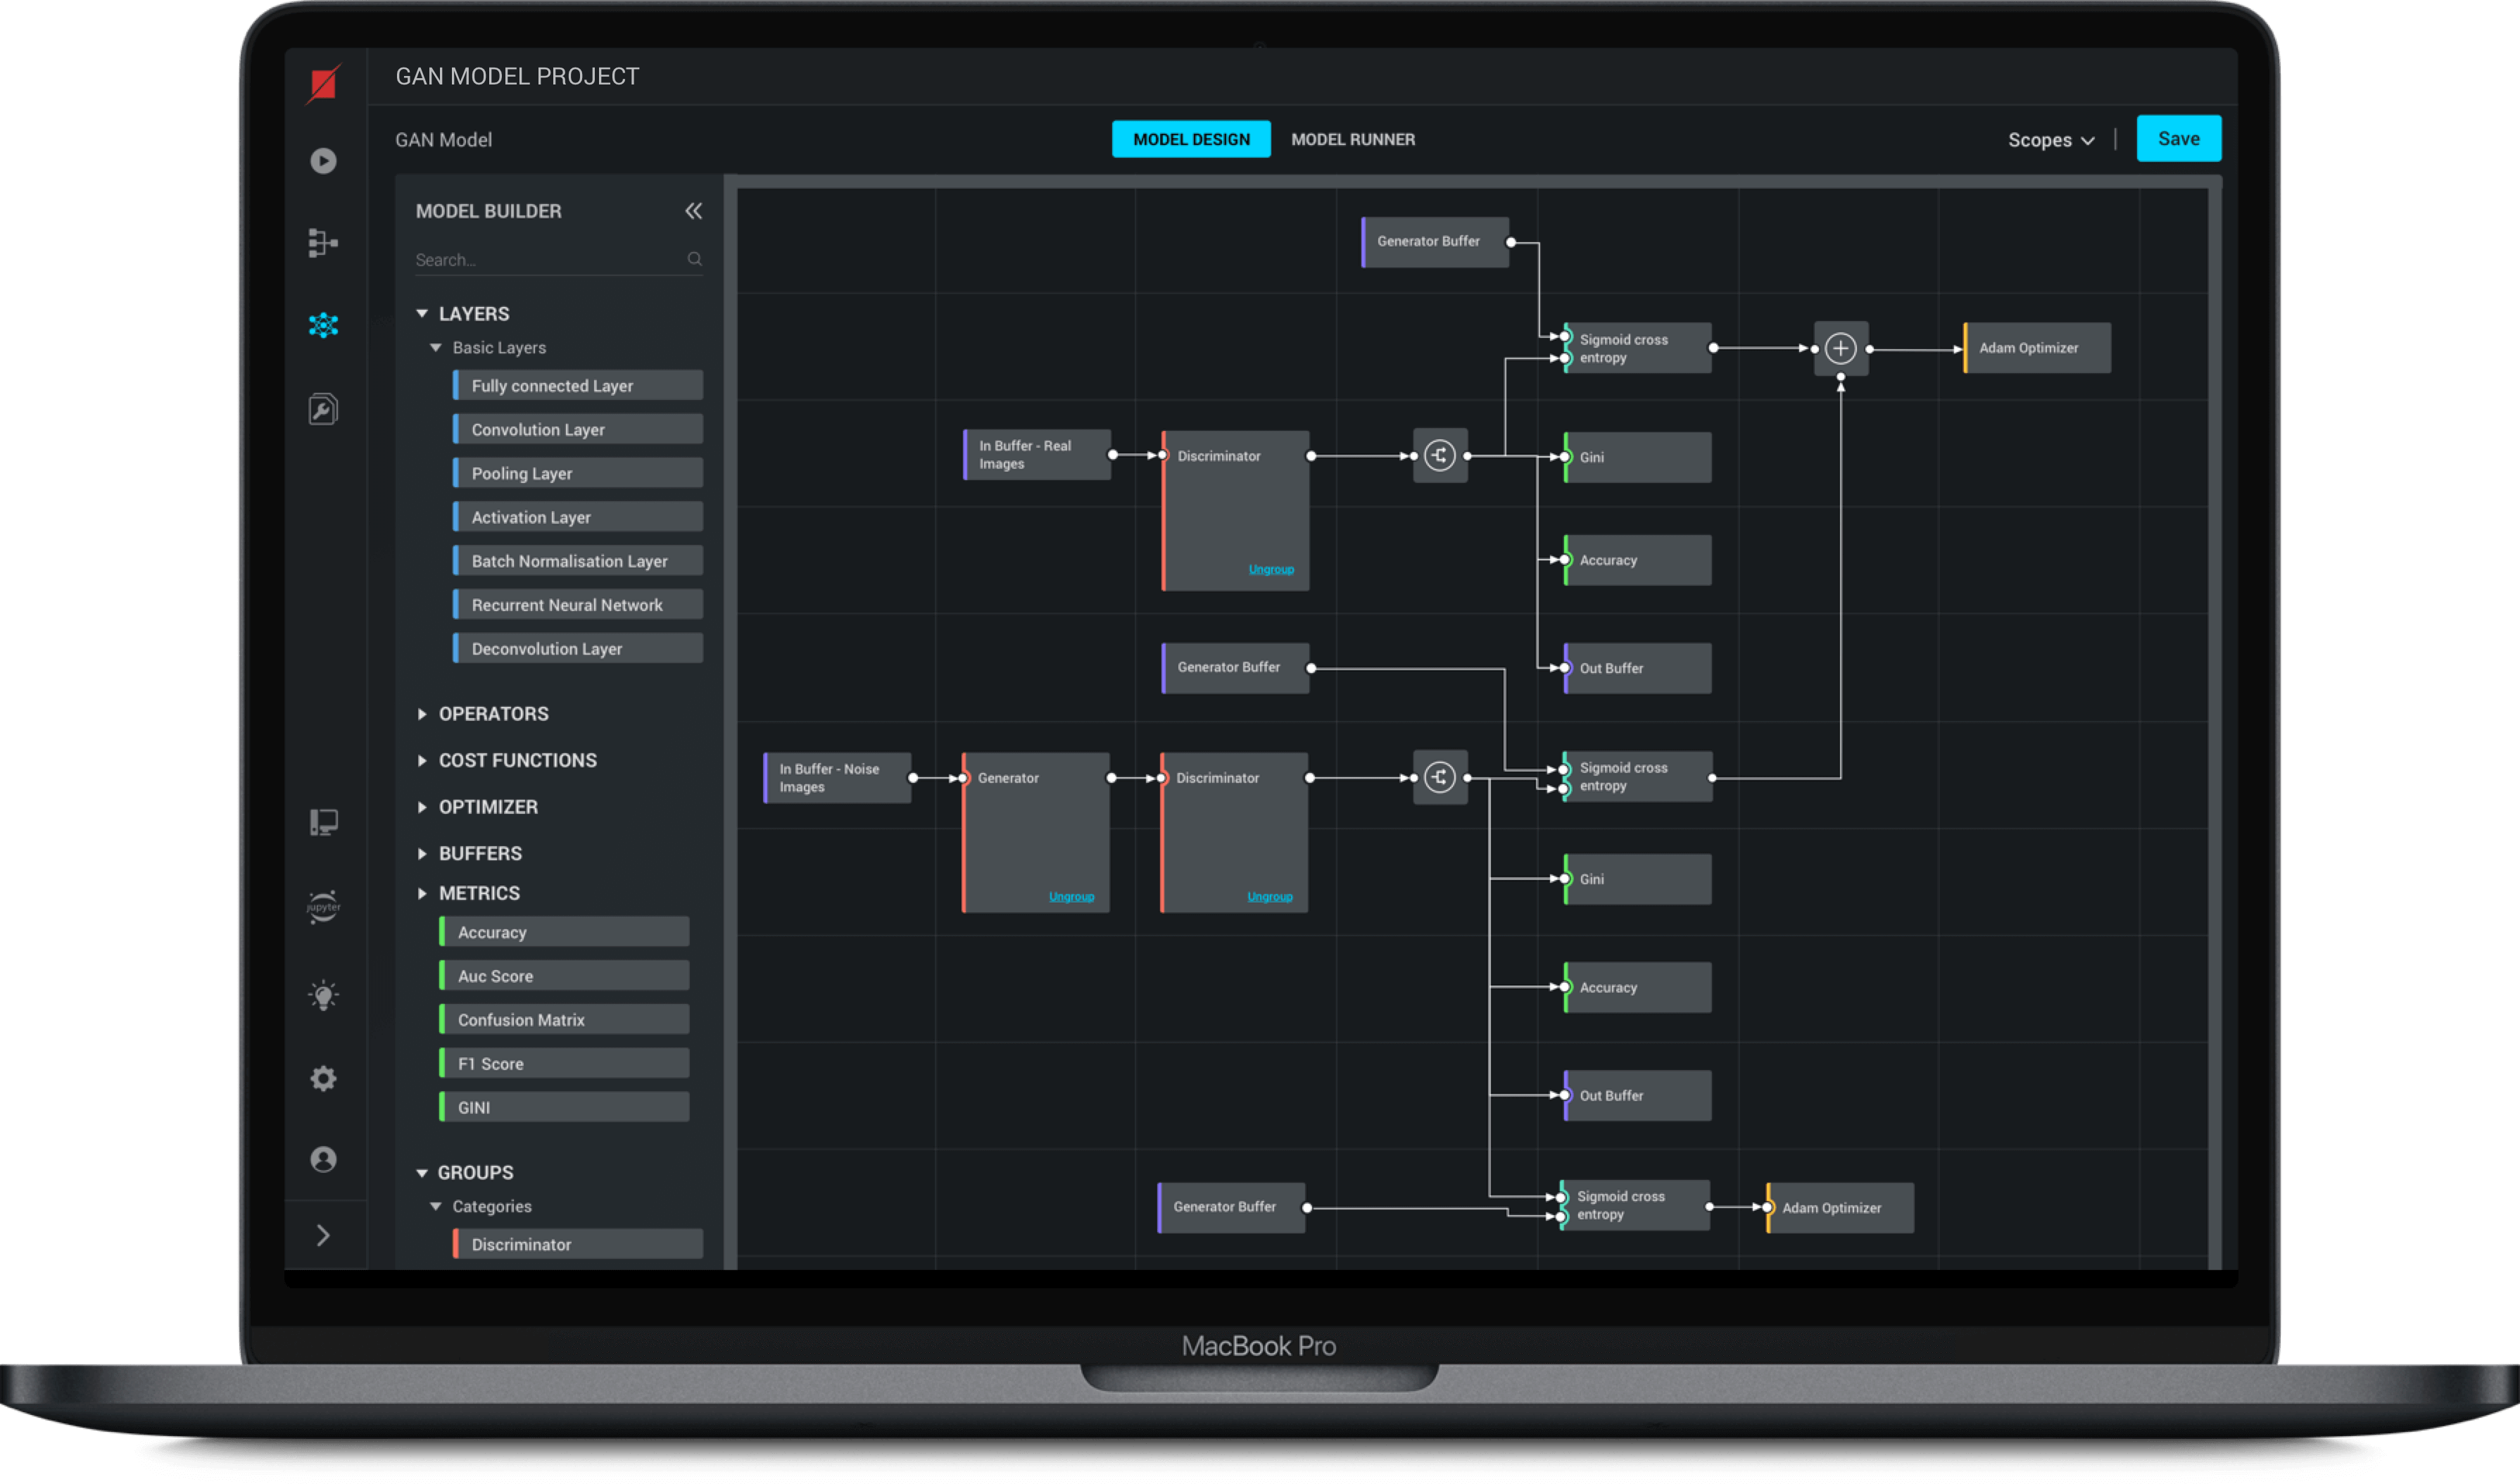
Task: Select the In Buffer - Real Images node
Action: pyautogui.click(x=1037, y=455)
